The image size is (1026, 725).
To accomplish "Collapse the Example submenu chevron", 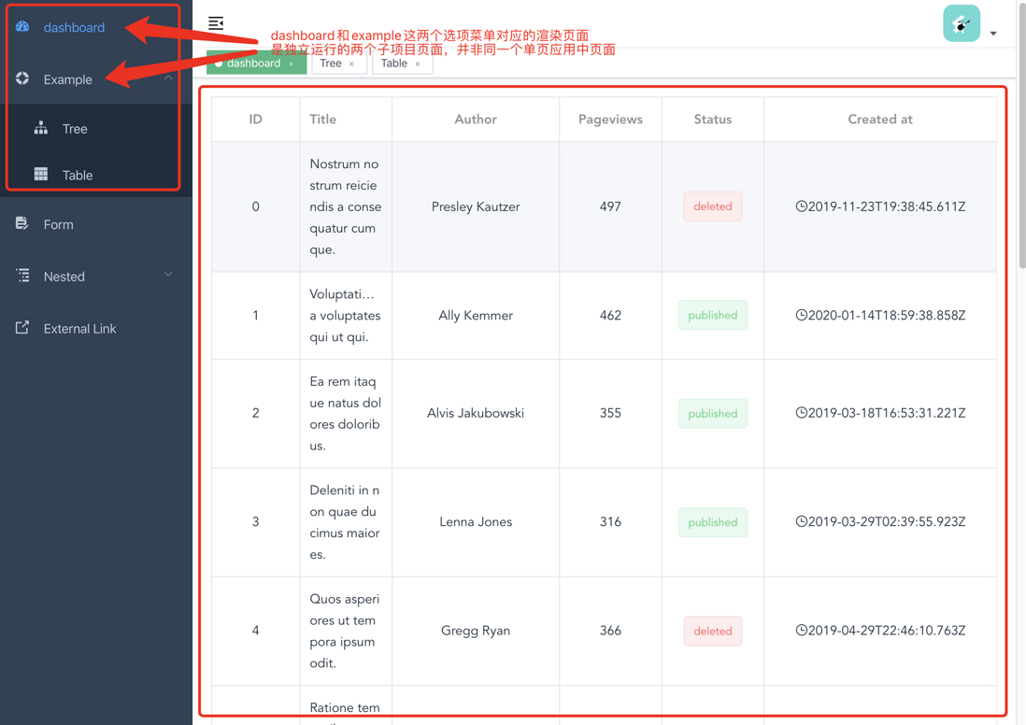I will pyautogui.click(x=168, y=78).
